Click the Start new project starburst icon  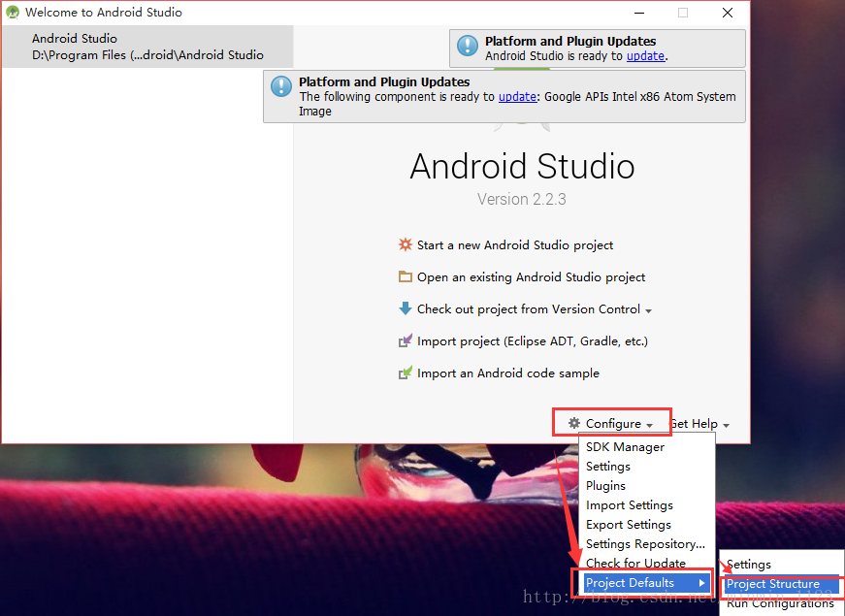[x=406, y=244]
